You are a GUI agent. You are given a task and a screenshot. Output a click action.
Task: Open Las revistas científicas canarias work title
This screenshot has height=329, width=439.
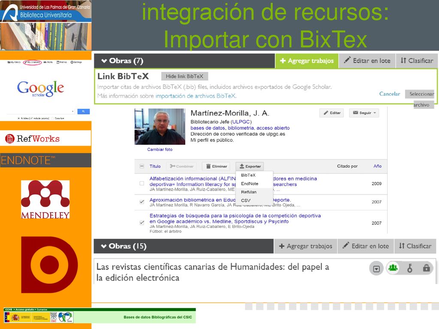[x=213, y=272]
